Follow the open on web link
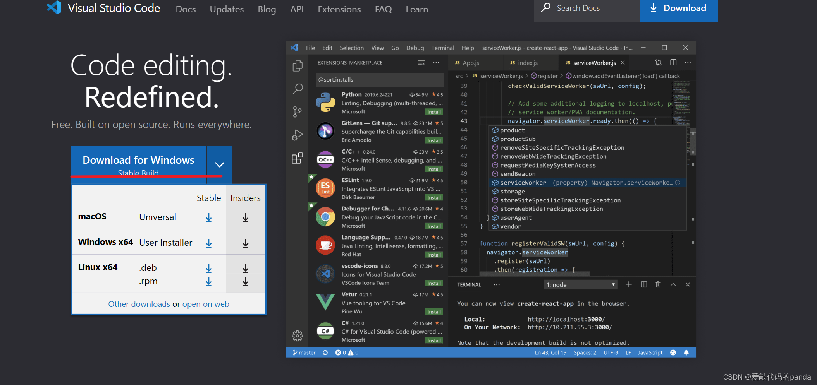817x385 pixels. coord(206,304)
